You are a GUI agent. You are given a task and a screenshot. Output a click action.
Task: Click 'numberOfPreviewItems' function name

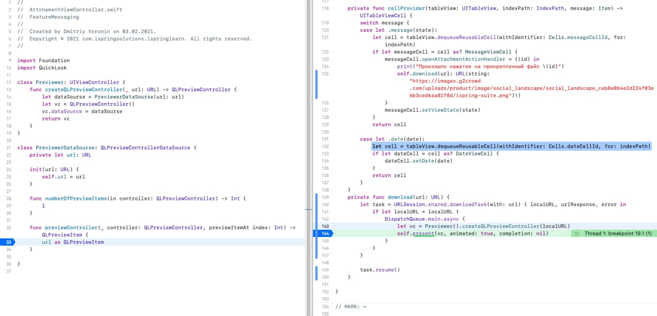point(76,199)
